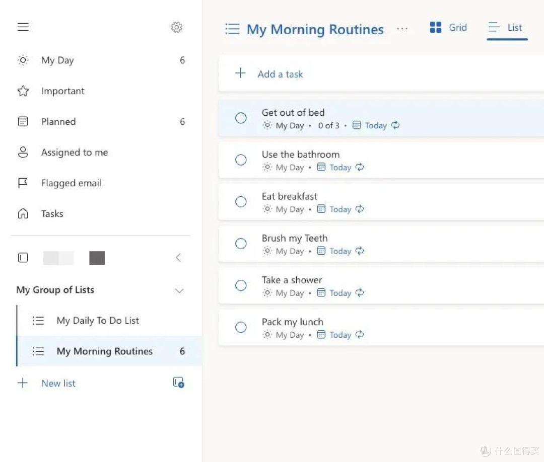Screen dimensions: 544x462
Task: Go to the Planned list
Action: 101,122
